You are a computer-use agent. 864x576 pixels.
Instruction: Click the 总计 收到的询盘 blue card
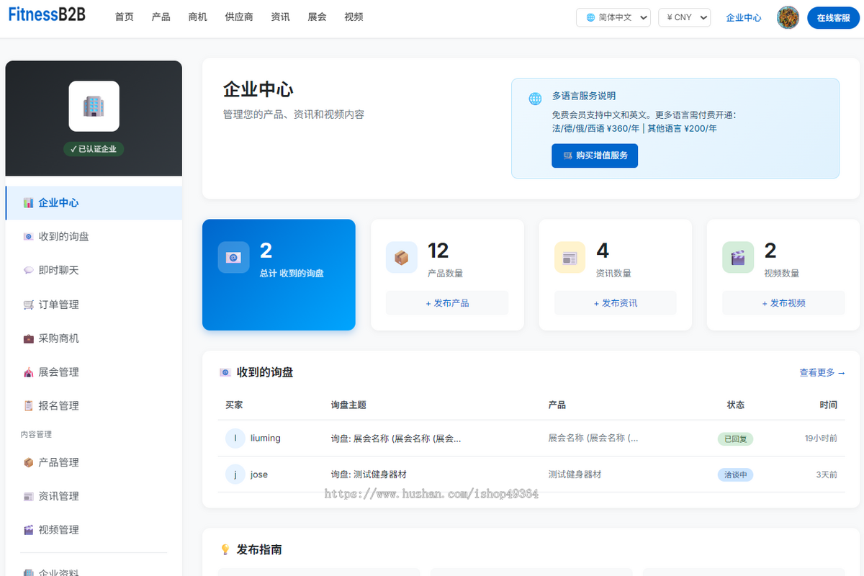coord(279,275)
